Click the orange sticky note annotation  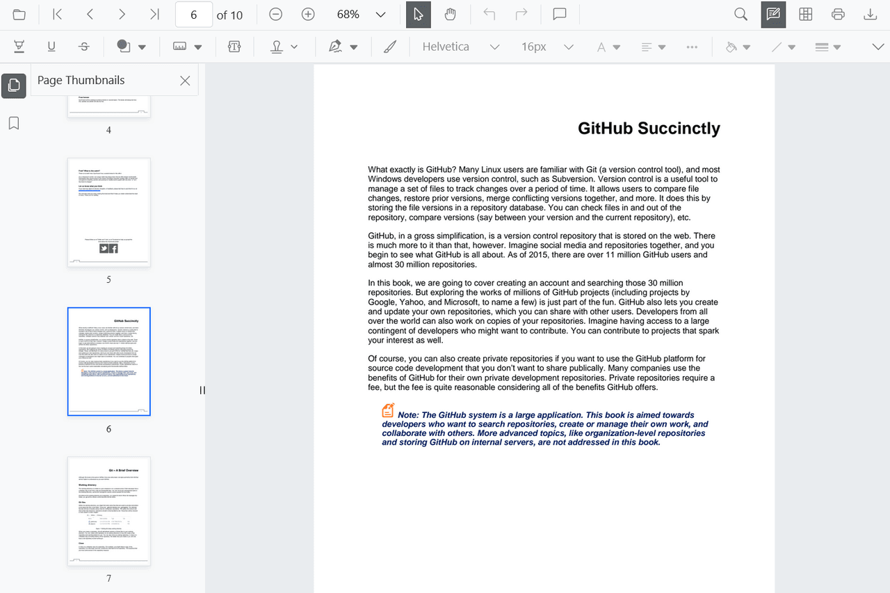388,410
